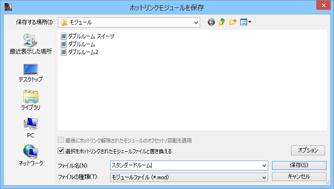Toggle 選択をホットリンクされたモジュールファイルと置き換える checkbox
This screenshot has width=334, height=189.
61,151
